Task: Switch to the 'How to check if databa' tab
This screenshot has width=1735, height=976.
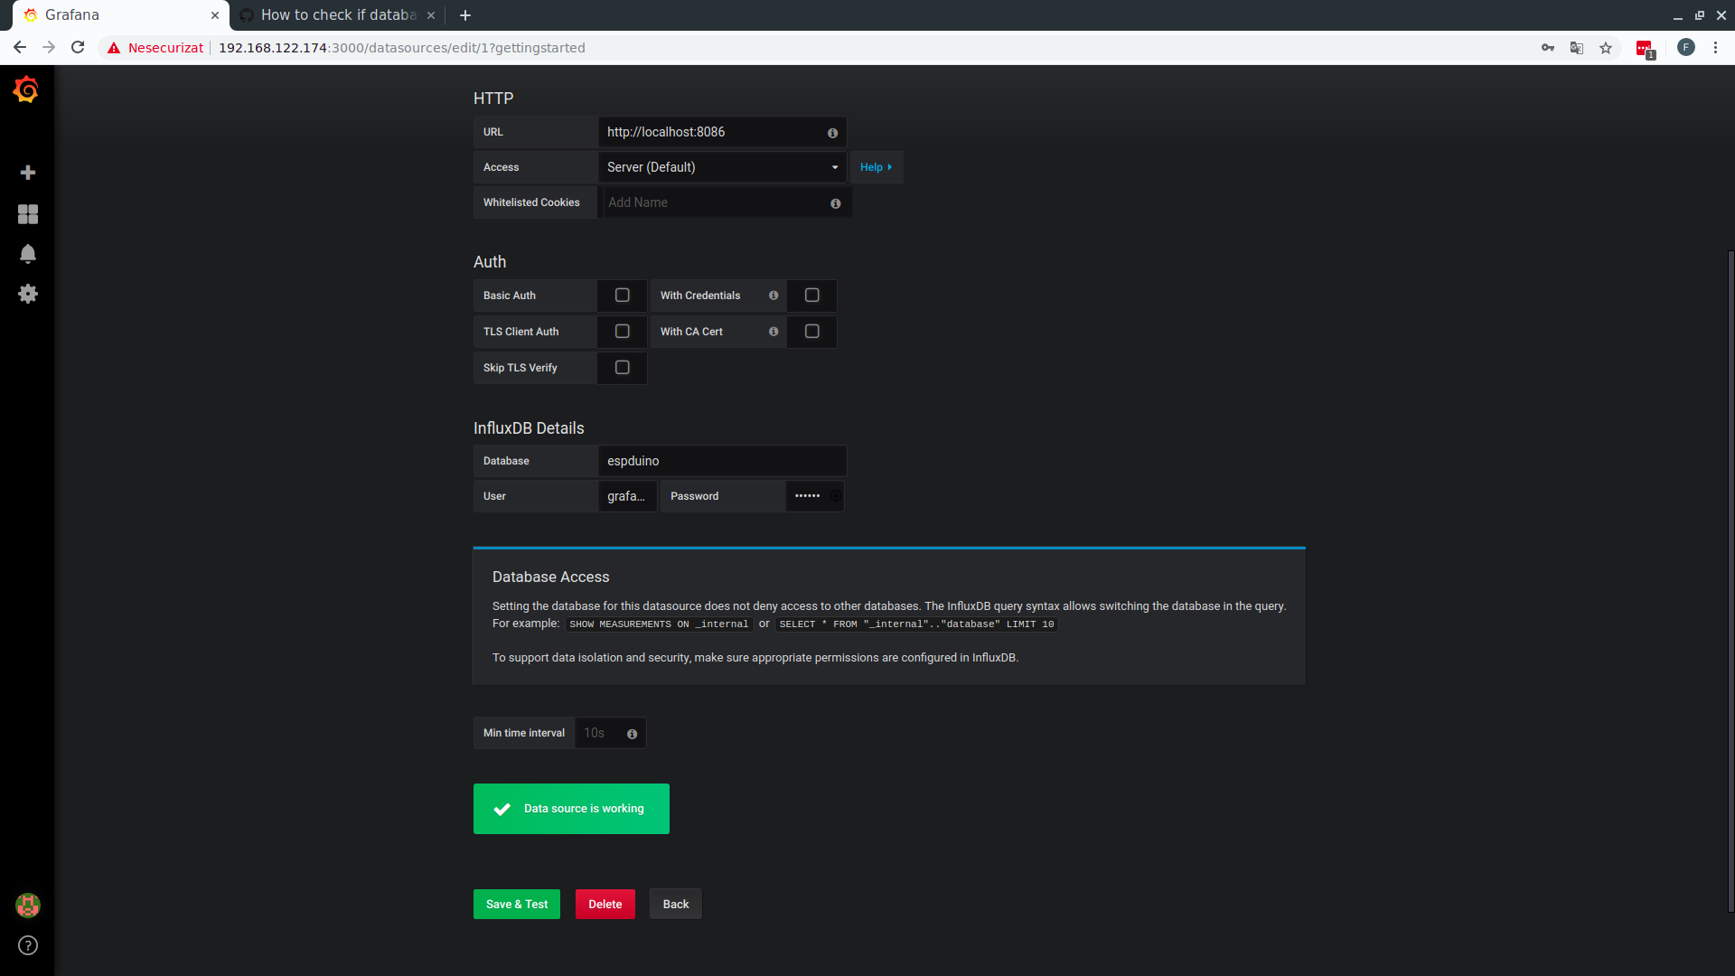Action: click(338, 15)
